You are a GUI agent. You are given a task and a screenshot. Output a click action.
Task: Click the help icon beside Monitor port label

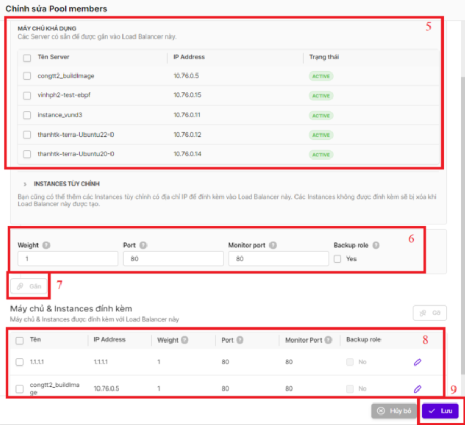tap(273, 246)
